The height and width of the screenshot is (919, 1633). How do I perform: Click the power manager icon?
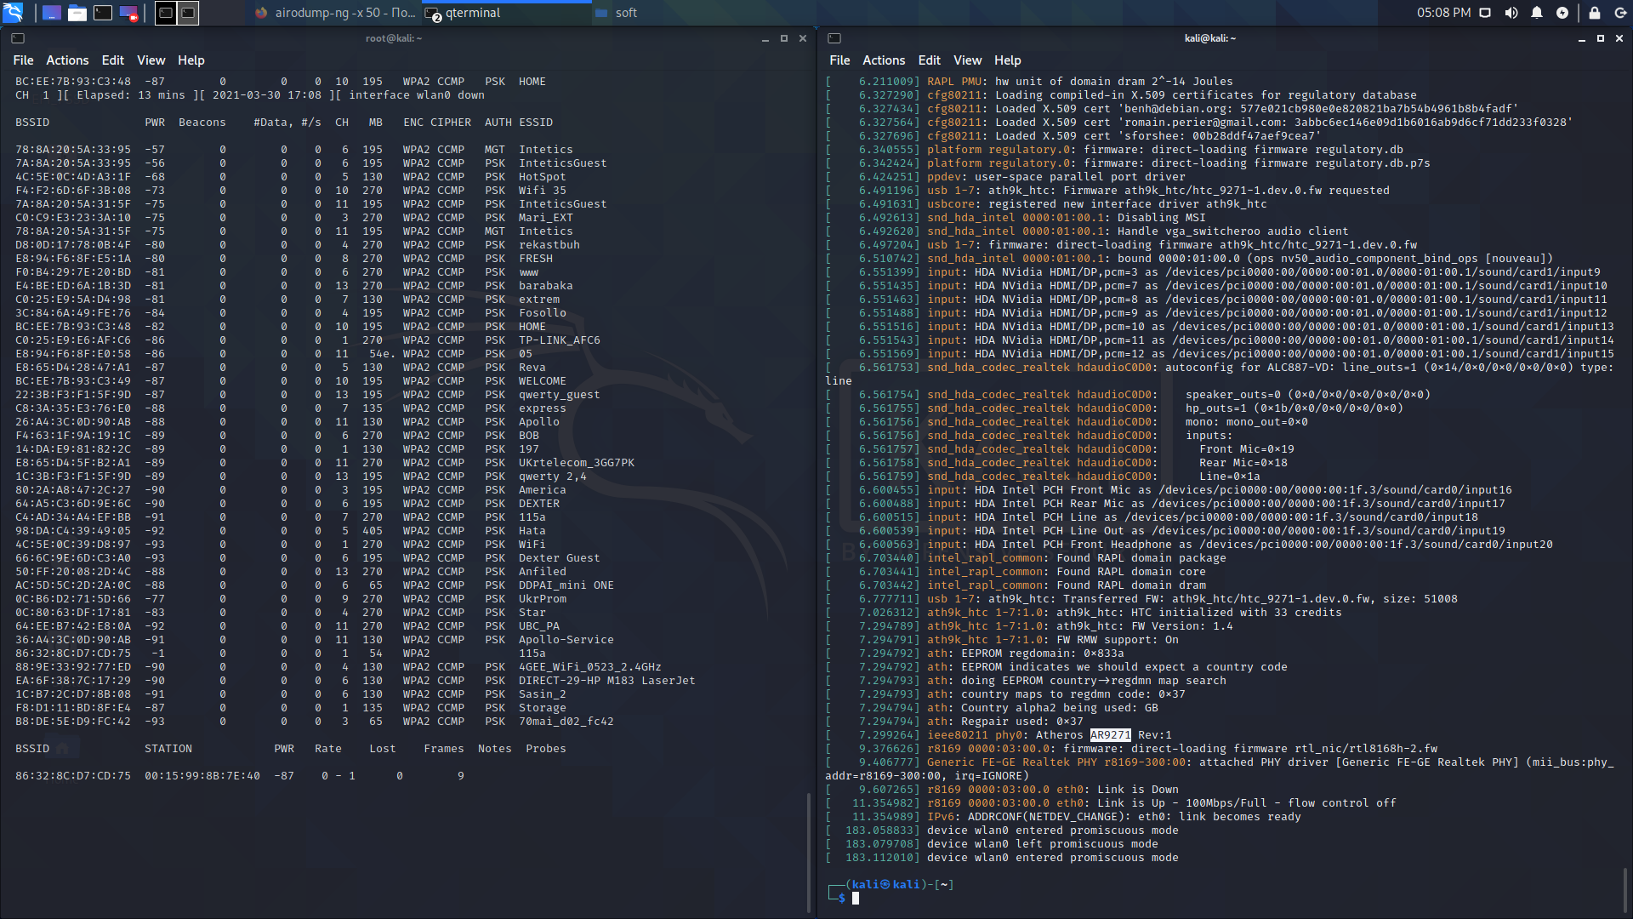coord(1562,13)
